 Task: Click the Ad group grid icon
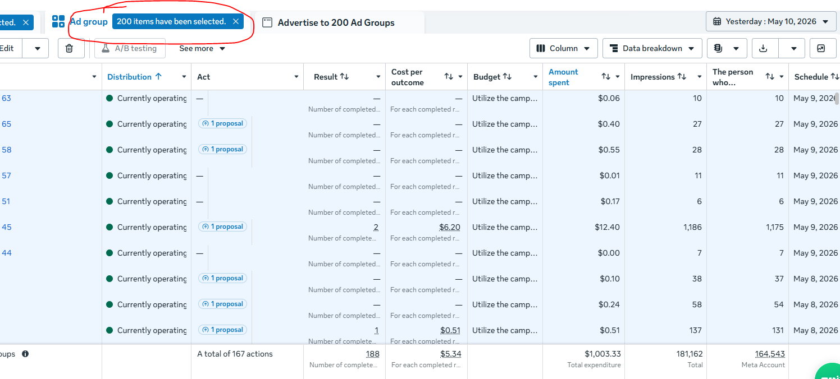[58, 21]
